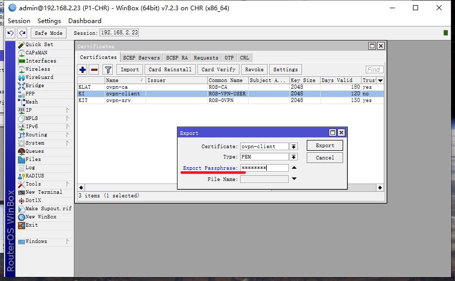Open column selector dropdown in table header
This screenshot has width=455, height=281.
click(380, 81)
